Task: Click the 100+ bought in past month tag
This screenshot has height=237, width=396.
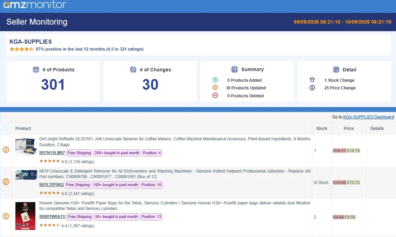Action: click(x=116, y=185)
